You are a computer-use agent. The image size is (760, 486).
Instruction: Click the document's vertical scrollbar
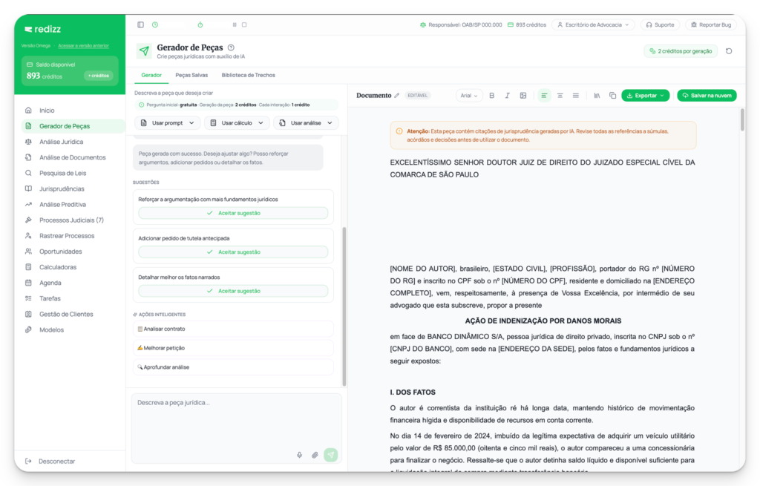(741, 122)
